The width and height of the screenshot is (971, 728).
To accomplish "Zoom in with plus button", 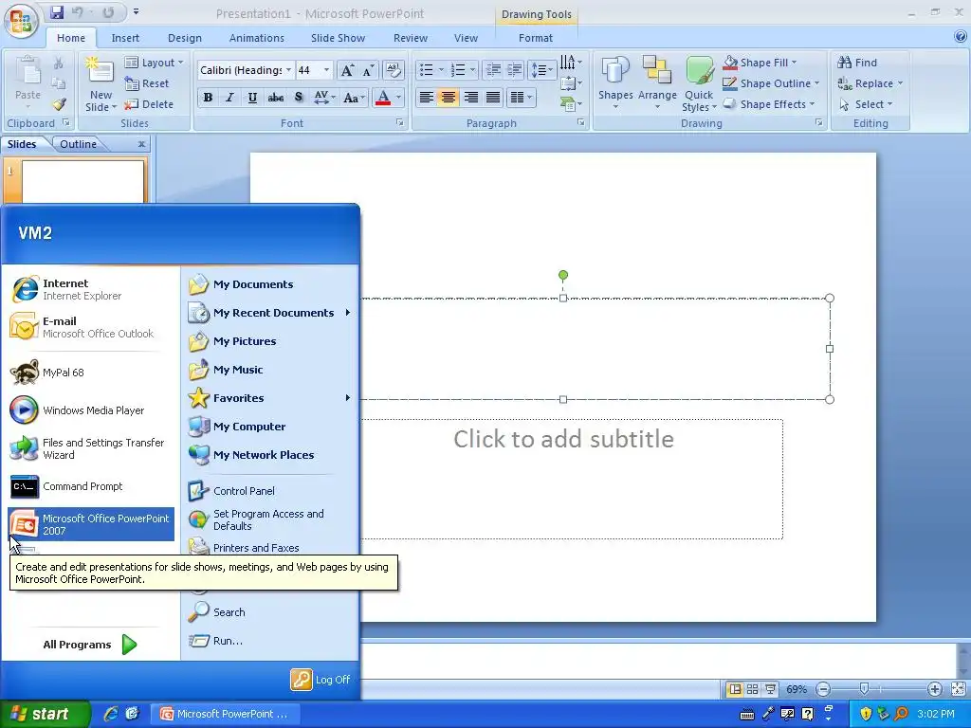I will click(934, 689).
